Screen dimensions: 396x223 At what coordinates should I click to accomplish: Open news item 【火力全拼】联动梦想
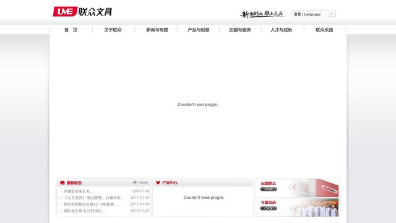[x=93, y=198]
